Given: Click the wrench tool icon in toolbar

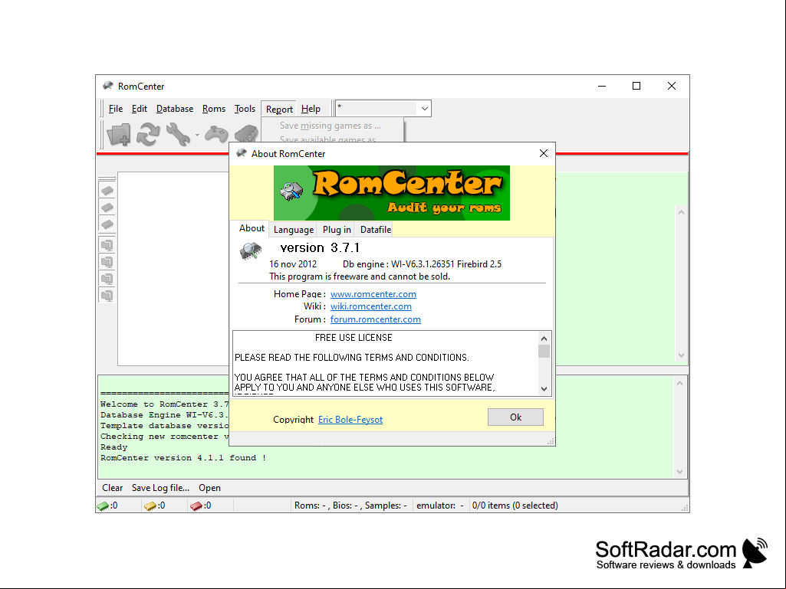Looking at the screenshot, I should [178, 134].
